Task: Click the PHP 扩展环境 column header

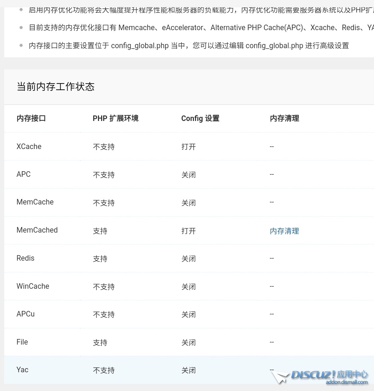Action: pos(115,118)
